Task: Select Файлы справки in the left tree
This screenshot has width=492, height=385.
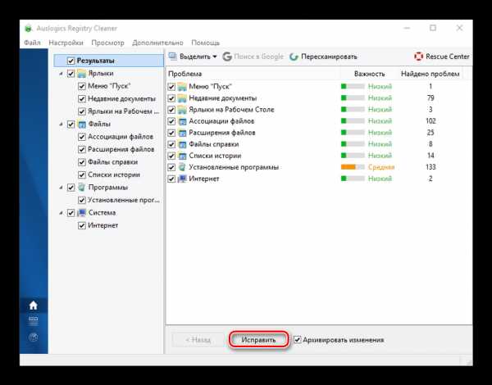Action: 112,162
